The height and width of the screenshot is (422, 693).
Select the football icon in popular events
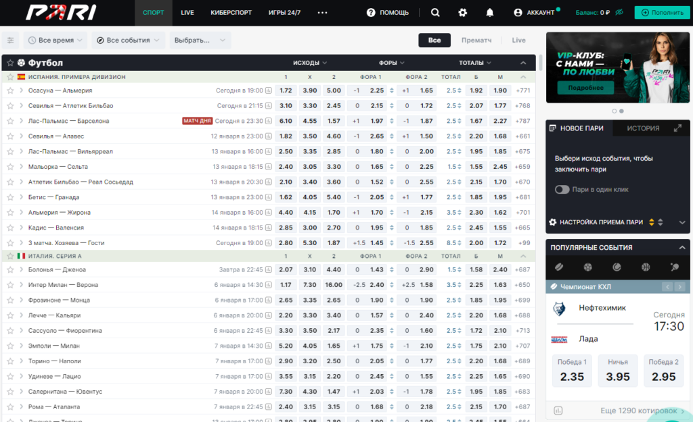click(x=588, y=267)
